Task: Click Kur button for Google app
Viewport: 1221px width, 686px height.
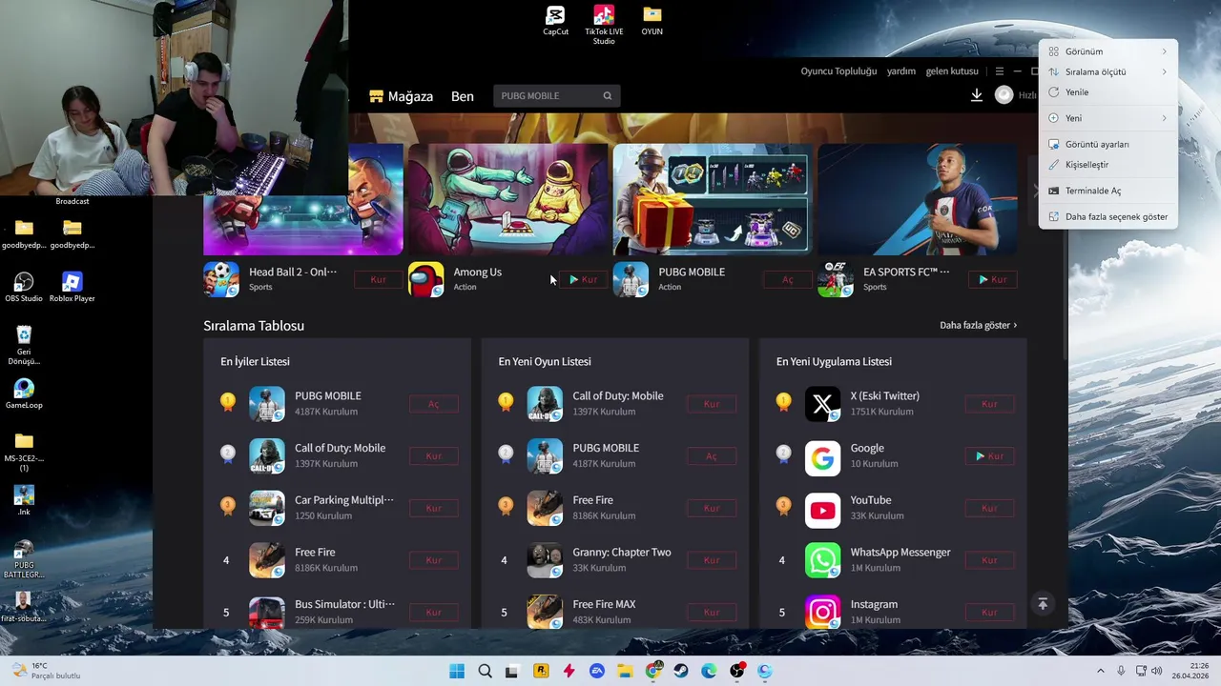Action: click(x=989, y=456)
